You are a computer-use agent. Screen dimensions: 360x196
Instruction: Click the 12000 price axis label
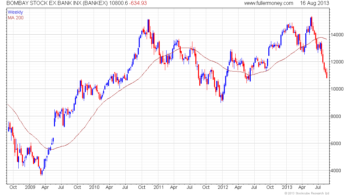click(337, 62)
